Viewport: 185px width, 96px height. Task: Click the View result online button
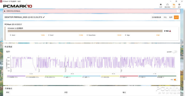[x=156, y=17]
